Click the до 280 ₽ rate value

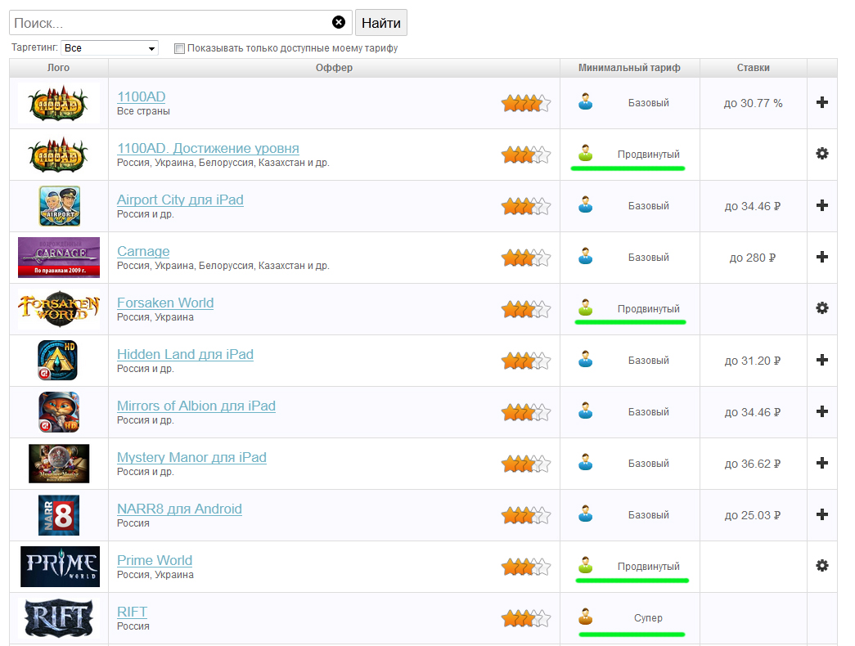753,258
